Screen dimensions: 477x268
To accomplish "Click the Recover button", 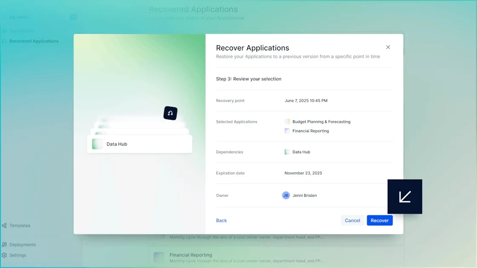I will click(x=379, y=220).
